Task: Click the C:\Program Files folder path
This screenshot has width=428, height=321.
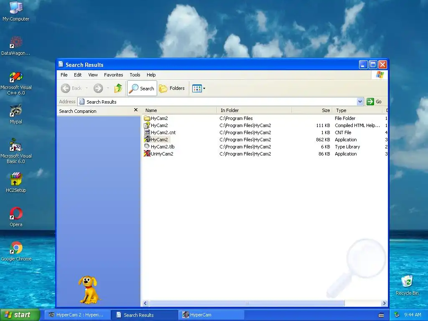Action: [x=236, y=118]
